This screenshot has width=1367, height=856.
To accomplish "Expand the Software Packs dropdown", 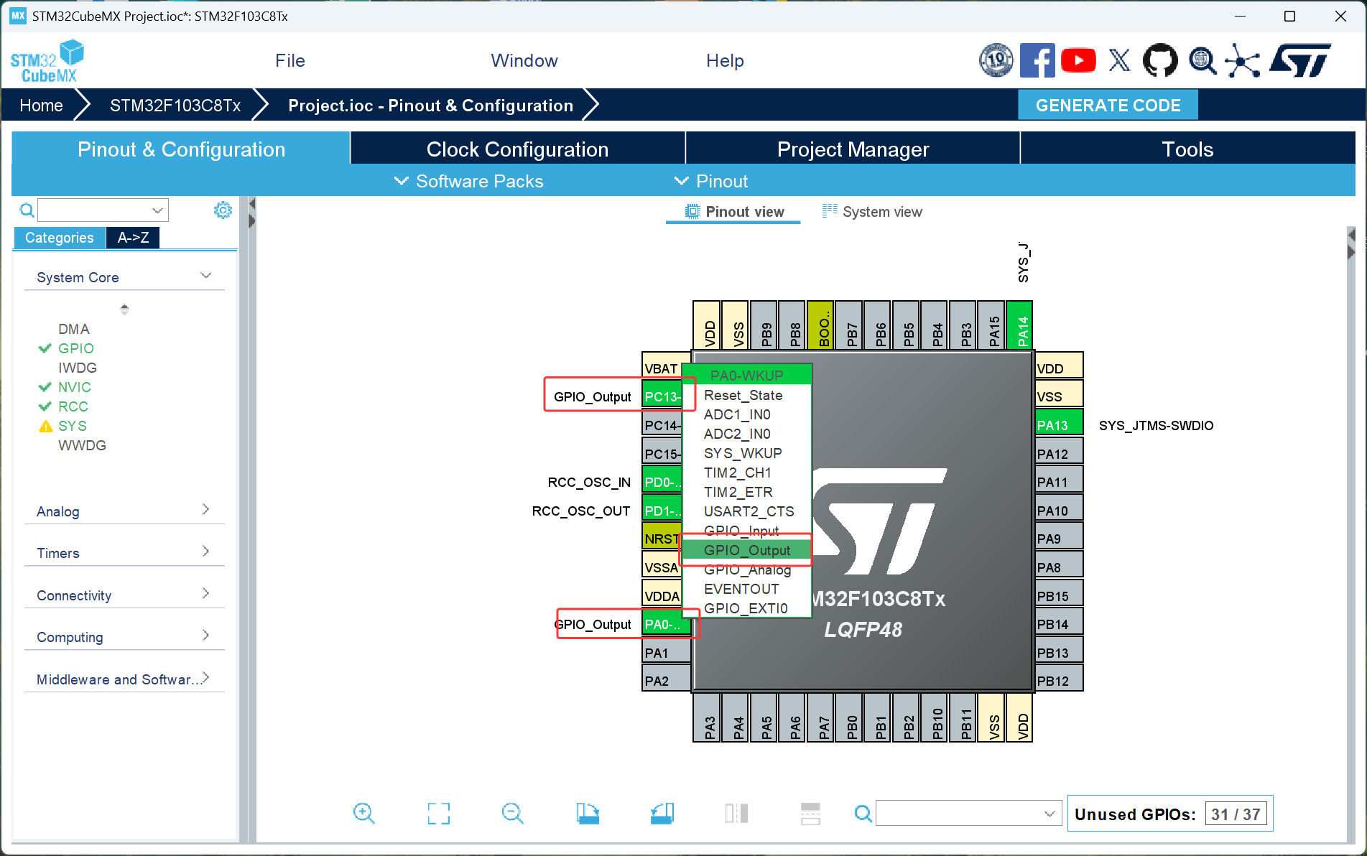I will (x=469, y=181).
